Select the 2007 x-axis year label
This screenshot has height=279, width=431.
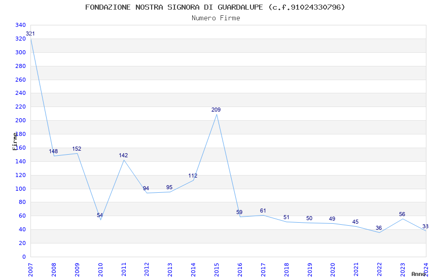click(31, 269)
